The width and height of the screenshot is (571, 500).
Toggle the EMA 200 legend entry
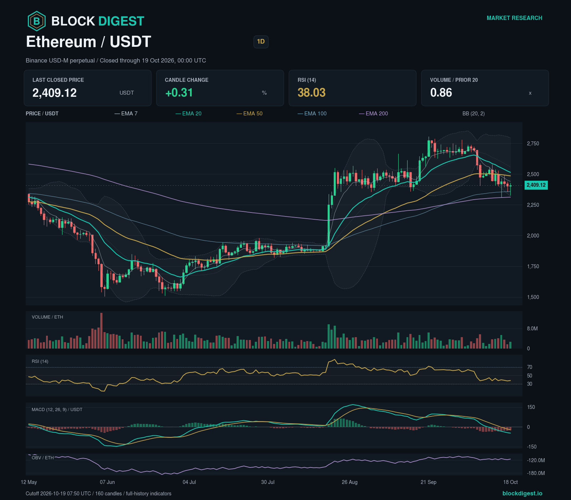(x=373, y=114)
